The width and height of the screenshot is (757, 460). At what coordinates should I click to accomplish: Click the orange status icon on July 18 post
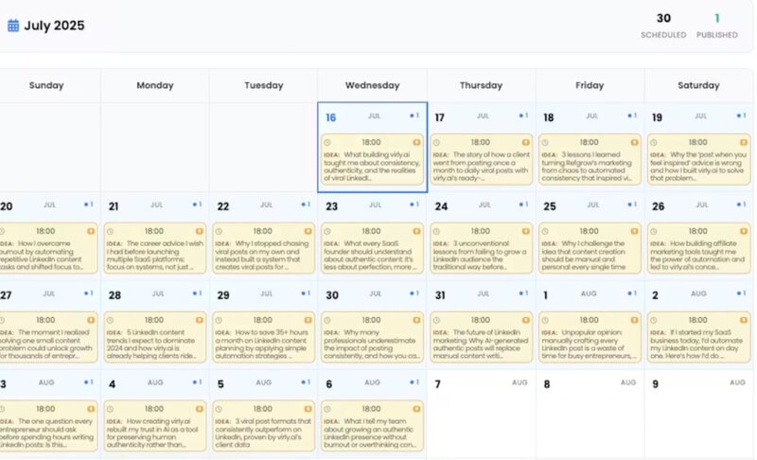(x=634, y=142)
